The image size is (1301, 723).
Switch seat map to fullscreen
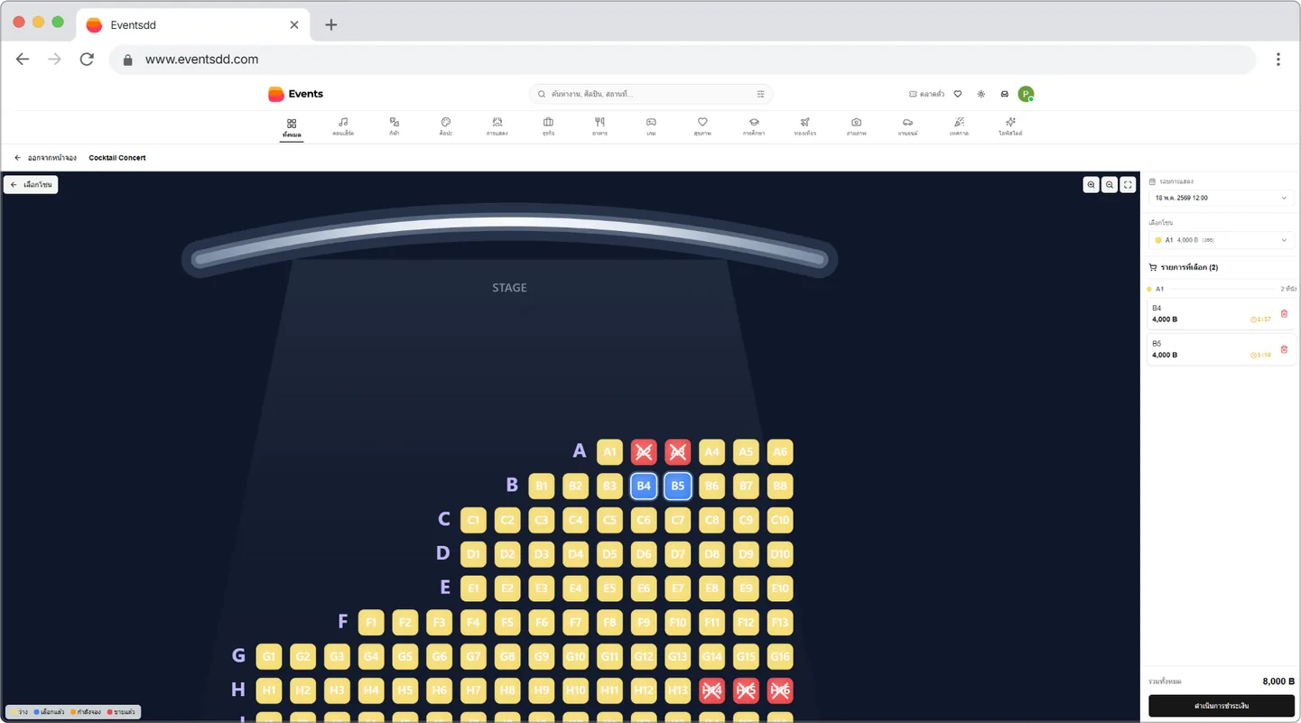1128,185
